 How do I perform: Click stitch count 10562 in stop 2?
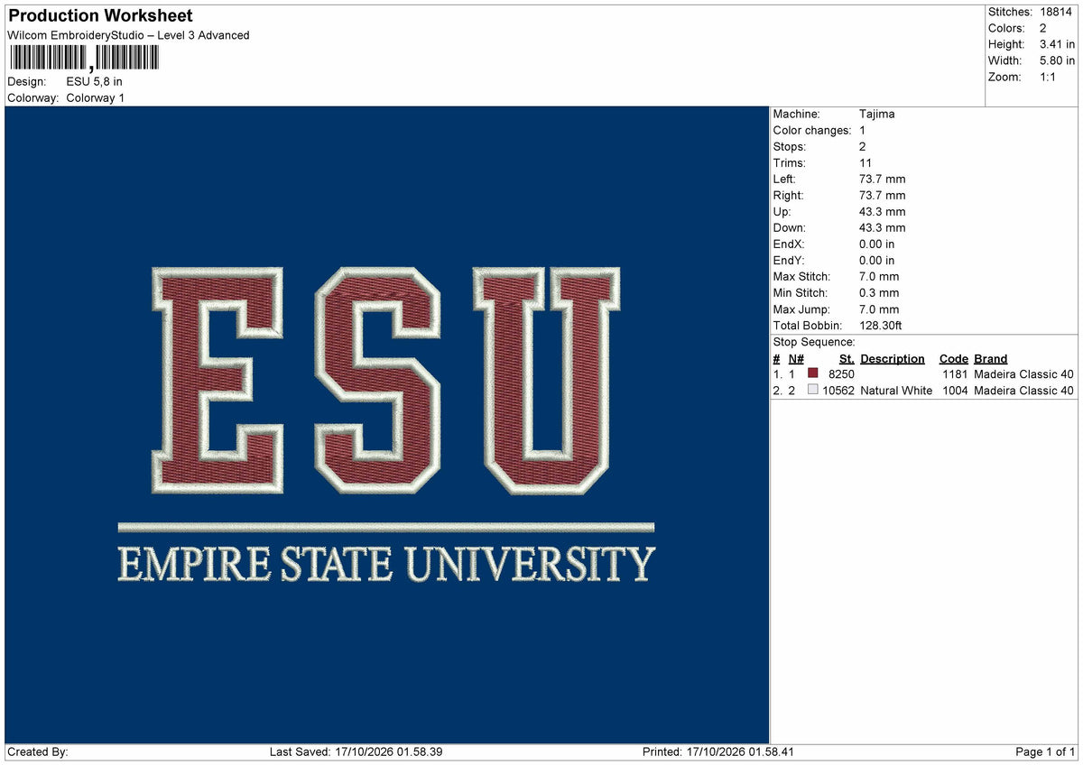[838, 391]
